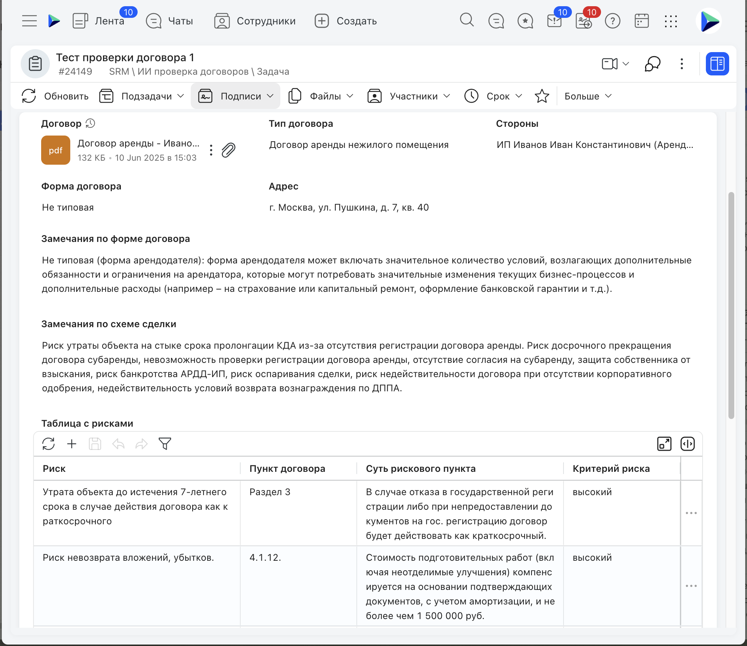Screen dimensions: 747x646
Task: Open file options three-dot menu
Action: tap(211, 150)
